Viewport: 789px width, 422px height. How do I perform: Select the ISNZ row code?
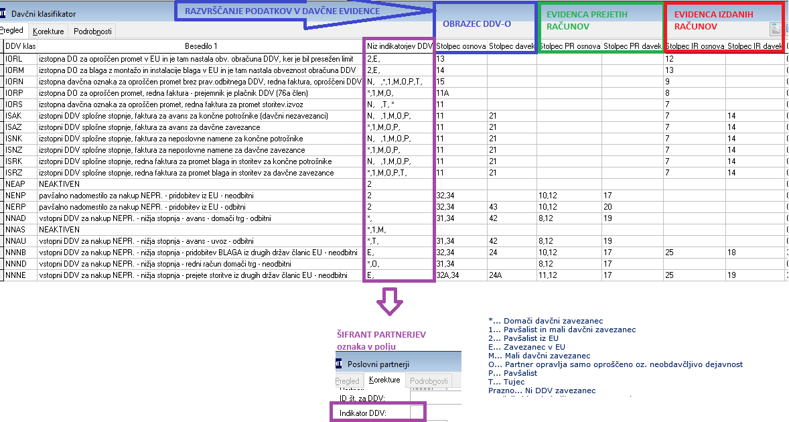click(13, 150)
